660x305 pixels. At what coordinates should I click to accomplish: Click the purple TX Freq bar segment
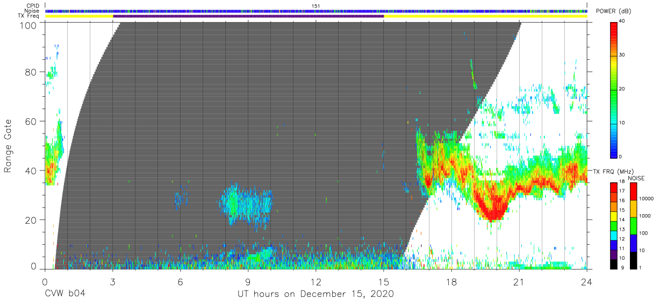(248, 16)
